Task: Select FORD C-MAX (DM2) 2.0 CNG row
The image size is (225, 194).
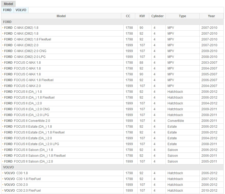Action: [x=112, y=51]
